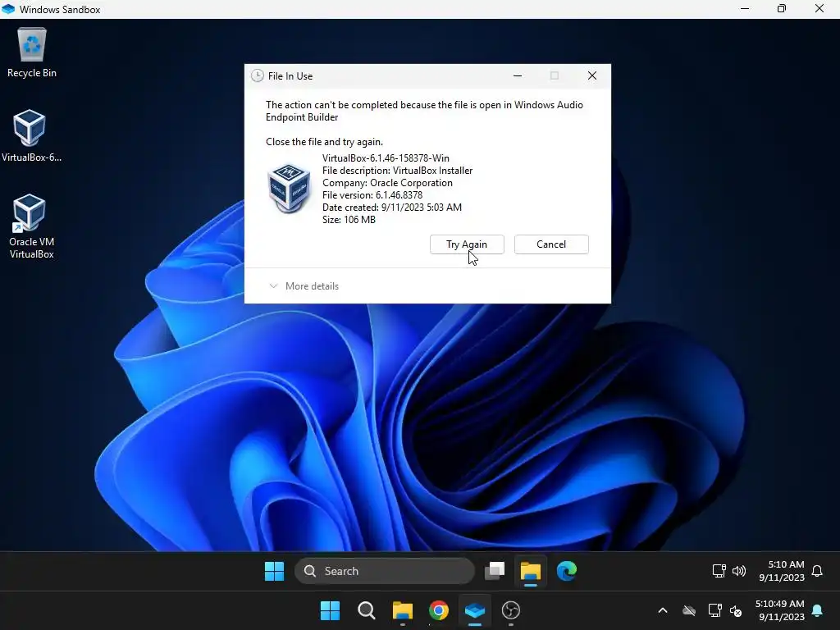This screenshot has height=630, width=840.
Task: Restore down the Windows Sandbox window
Action: click(x=782, y=8)
